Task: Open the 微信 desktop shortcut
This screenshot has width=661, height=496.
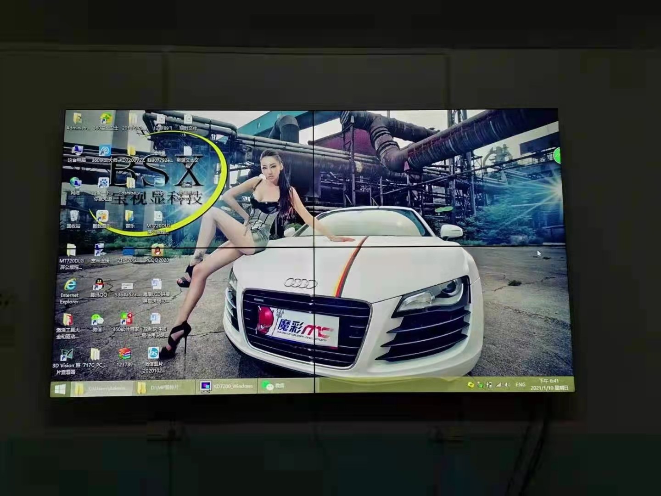Action: click(x=97, y=320)
